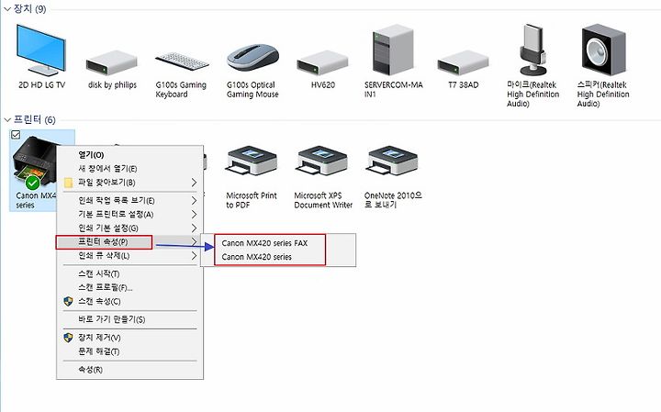Choose 바로 가기 만들기(S) menu entry
This screenshot has width=661, height=412.
click(129, 319)
